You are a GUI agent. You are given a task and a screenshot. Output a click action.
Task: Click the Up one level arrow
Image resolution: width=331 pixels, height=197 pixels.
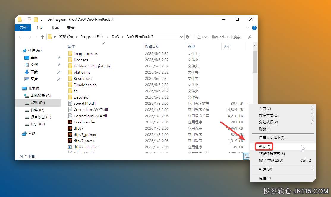(x=42, y=37)
